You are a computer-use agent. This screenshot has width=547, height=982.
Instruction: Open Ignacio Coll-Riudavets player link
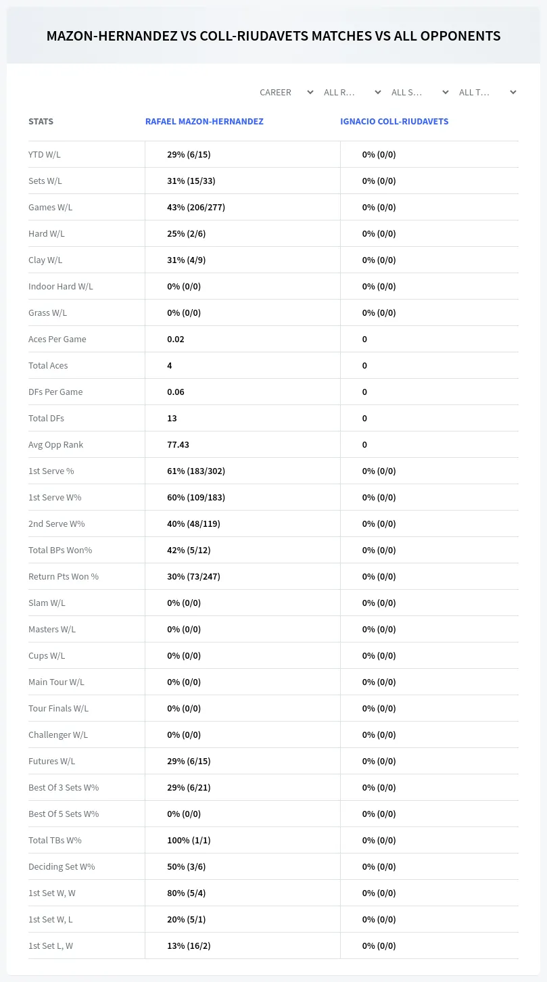pos(394,122)
